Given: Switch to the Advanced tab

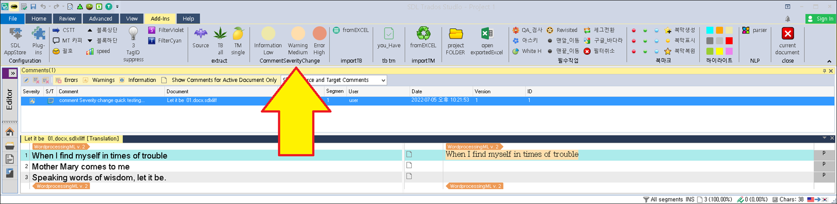Looking at the screenshot, I should pos(100,19).
